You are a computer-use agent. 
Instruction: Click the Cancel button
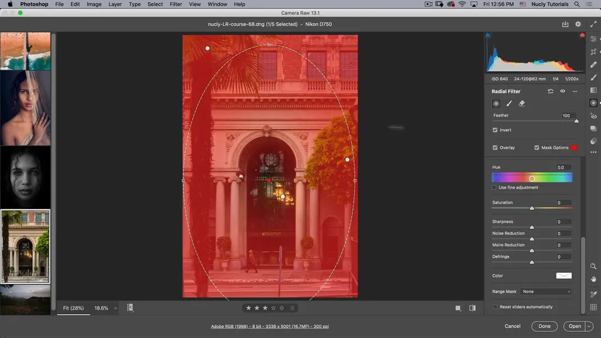pyautogui.click(x=513, y=326)
